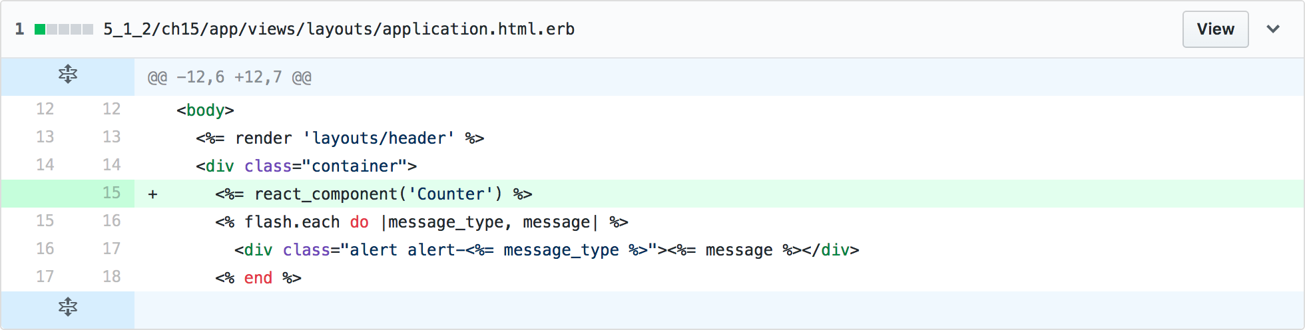Click the react_component('Counter') code line
Screen dimensions: 1305x330
pos(374,194)
